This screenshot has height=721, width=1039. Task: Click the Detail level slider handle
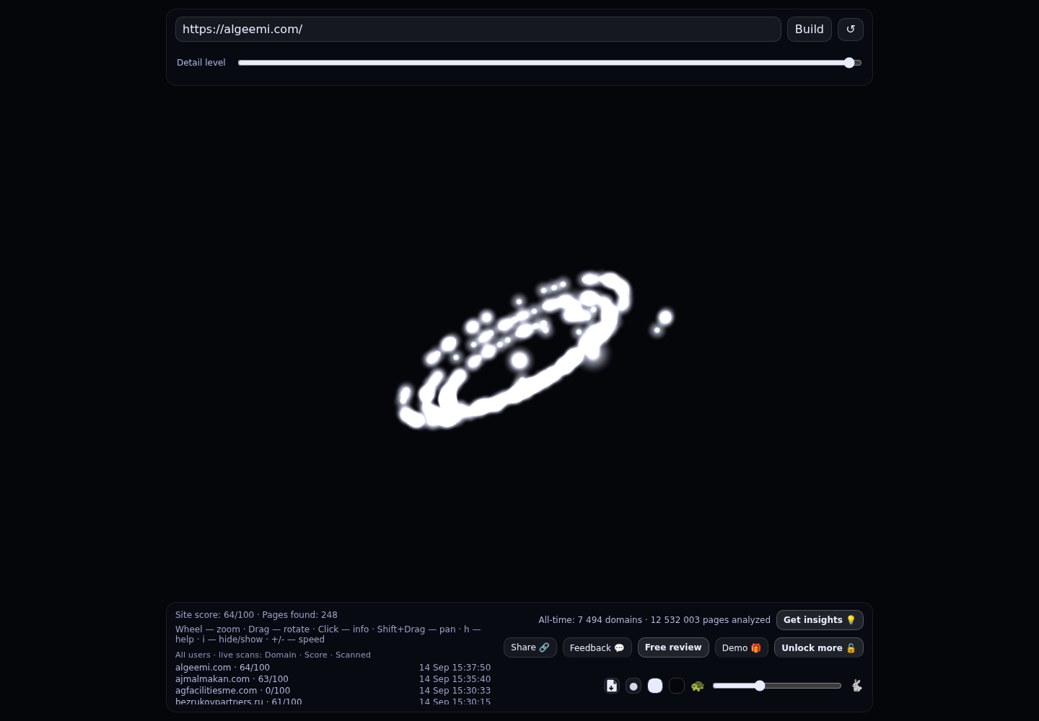849,63
